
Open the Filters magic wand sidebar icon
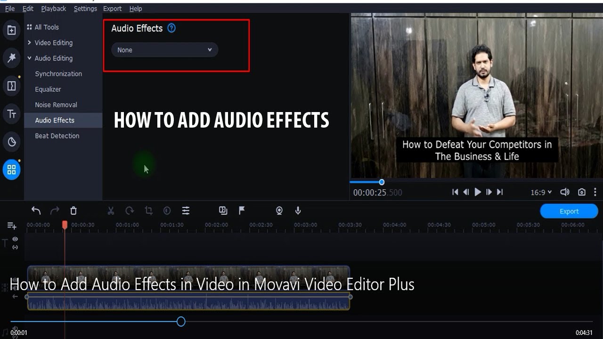(x=12, y=58)
